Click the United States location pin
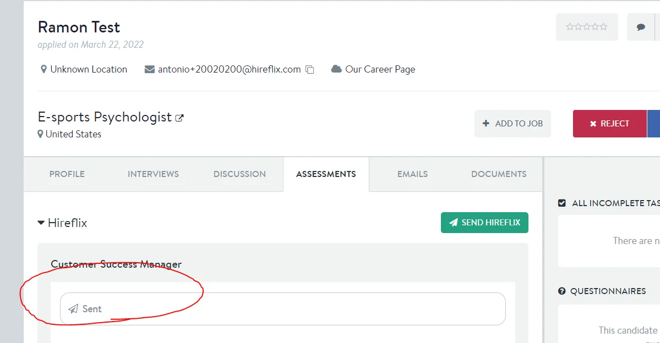The width and height of the screenshot is (660, 343). tap(40, 134)
